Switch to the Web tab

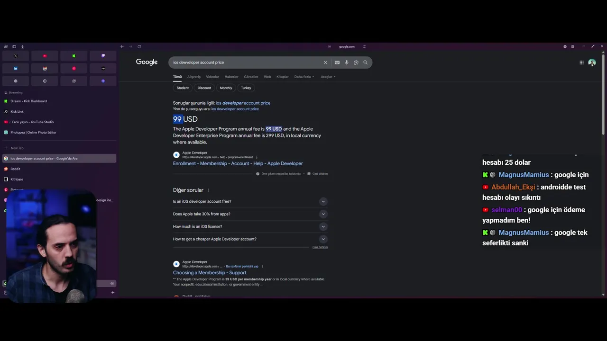point(267,77)
